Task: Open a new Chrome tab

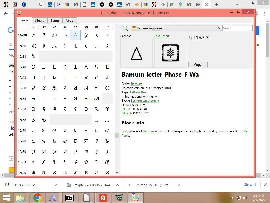Action: point(216,4)
